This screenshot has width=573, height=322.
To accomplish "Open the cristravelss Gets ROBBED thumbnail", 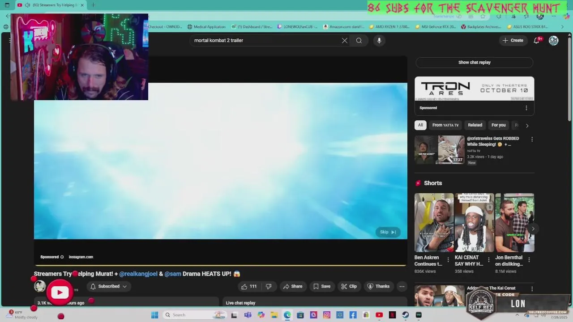I will (x=440, y=150).
